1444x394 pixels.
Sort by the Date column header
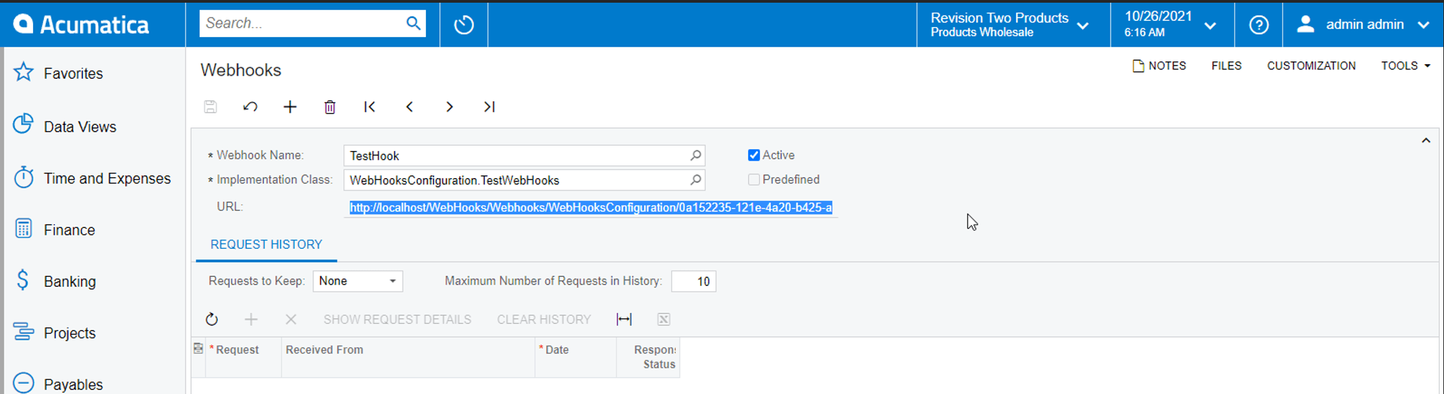pos(575,357)
